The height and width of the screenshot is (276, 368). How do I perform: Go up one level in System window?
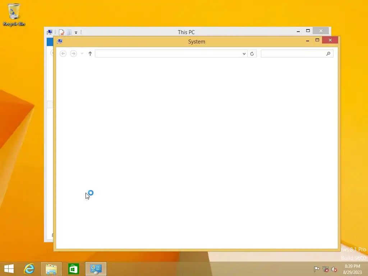pyautogui.click(x=90, y=54)
